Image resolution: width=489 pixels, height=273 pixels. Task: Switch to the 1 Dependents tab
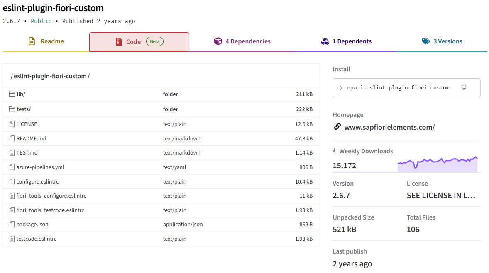pos(347,41)
